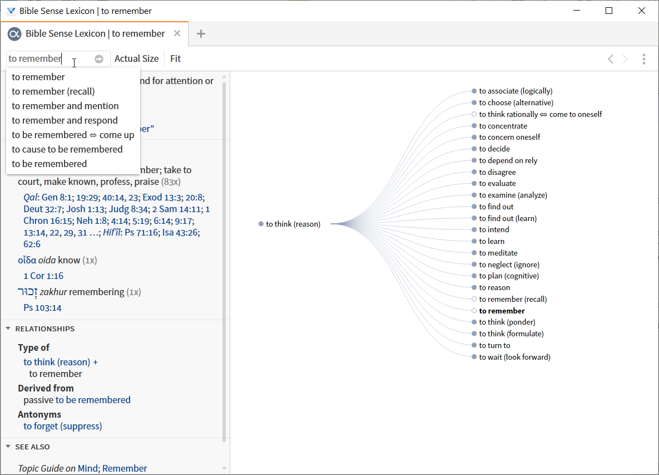Choose 'to remember' from suggestion list

38,77
